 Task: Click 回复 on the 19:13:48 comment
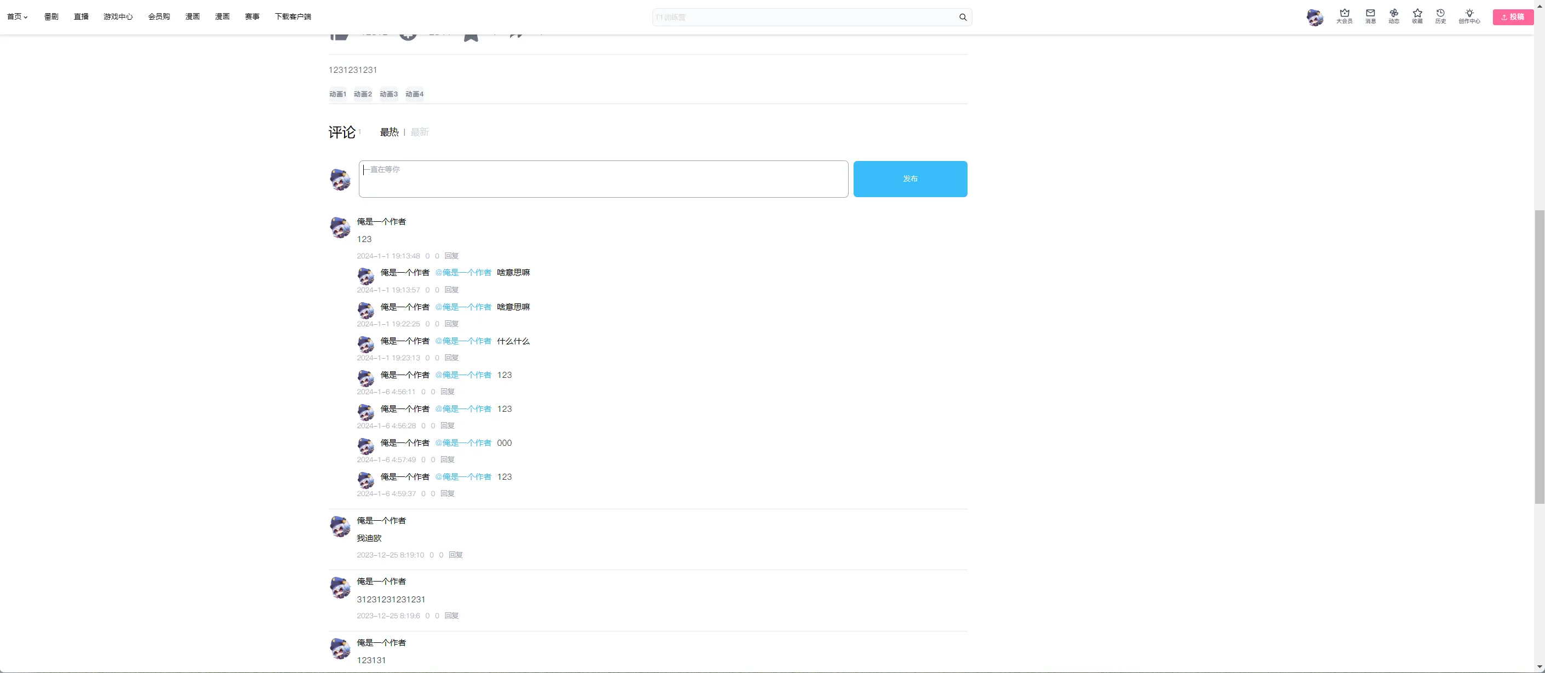(x=451, y=256)
